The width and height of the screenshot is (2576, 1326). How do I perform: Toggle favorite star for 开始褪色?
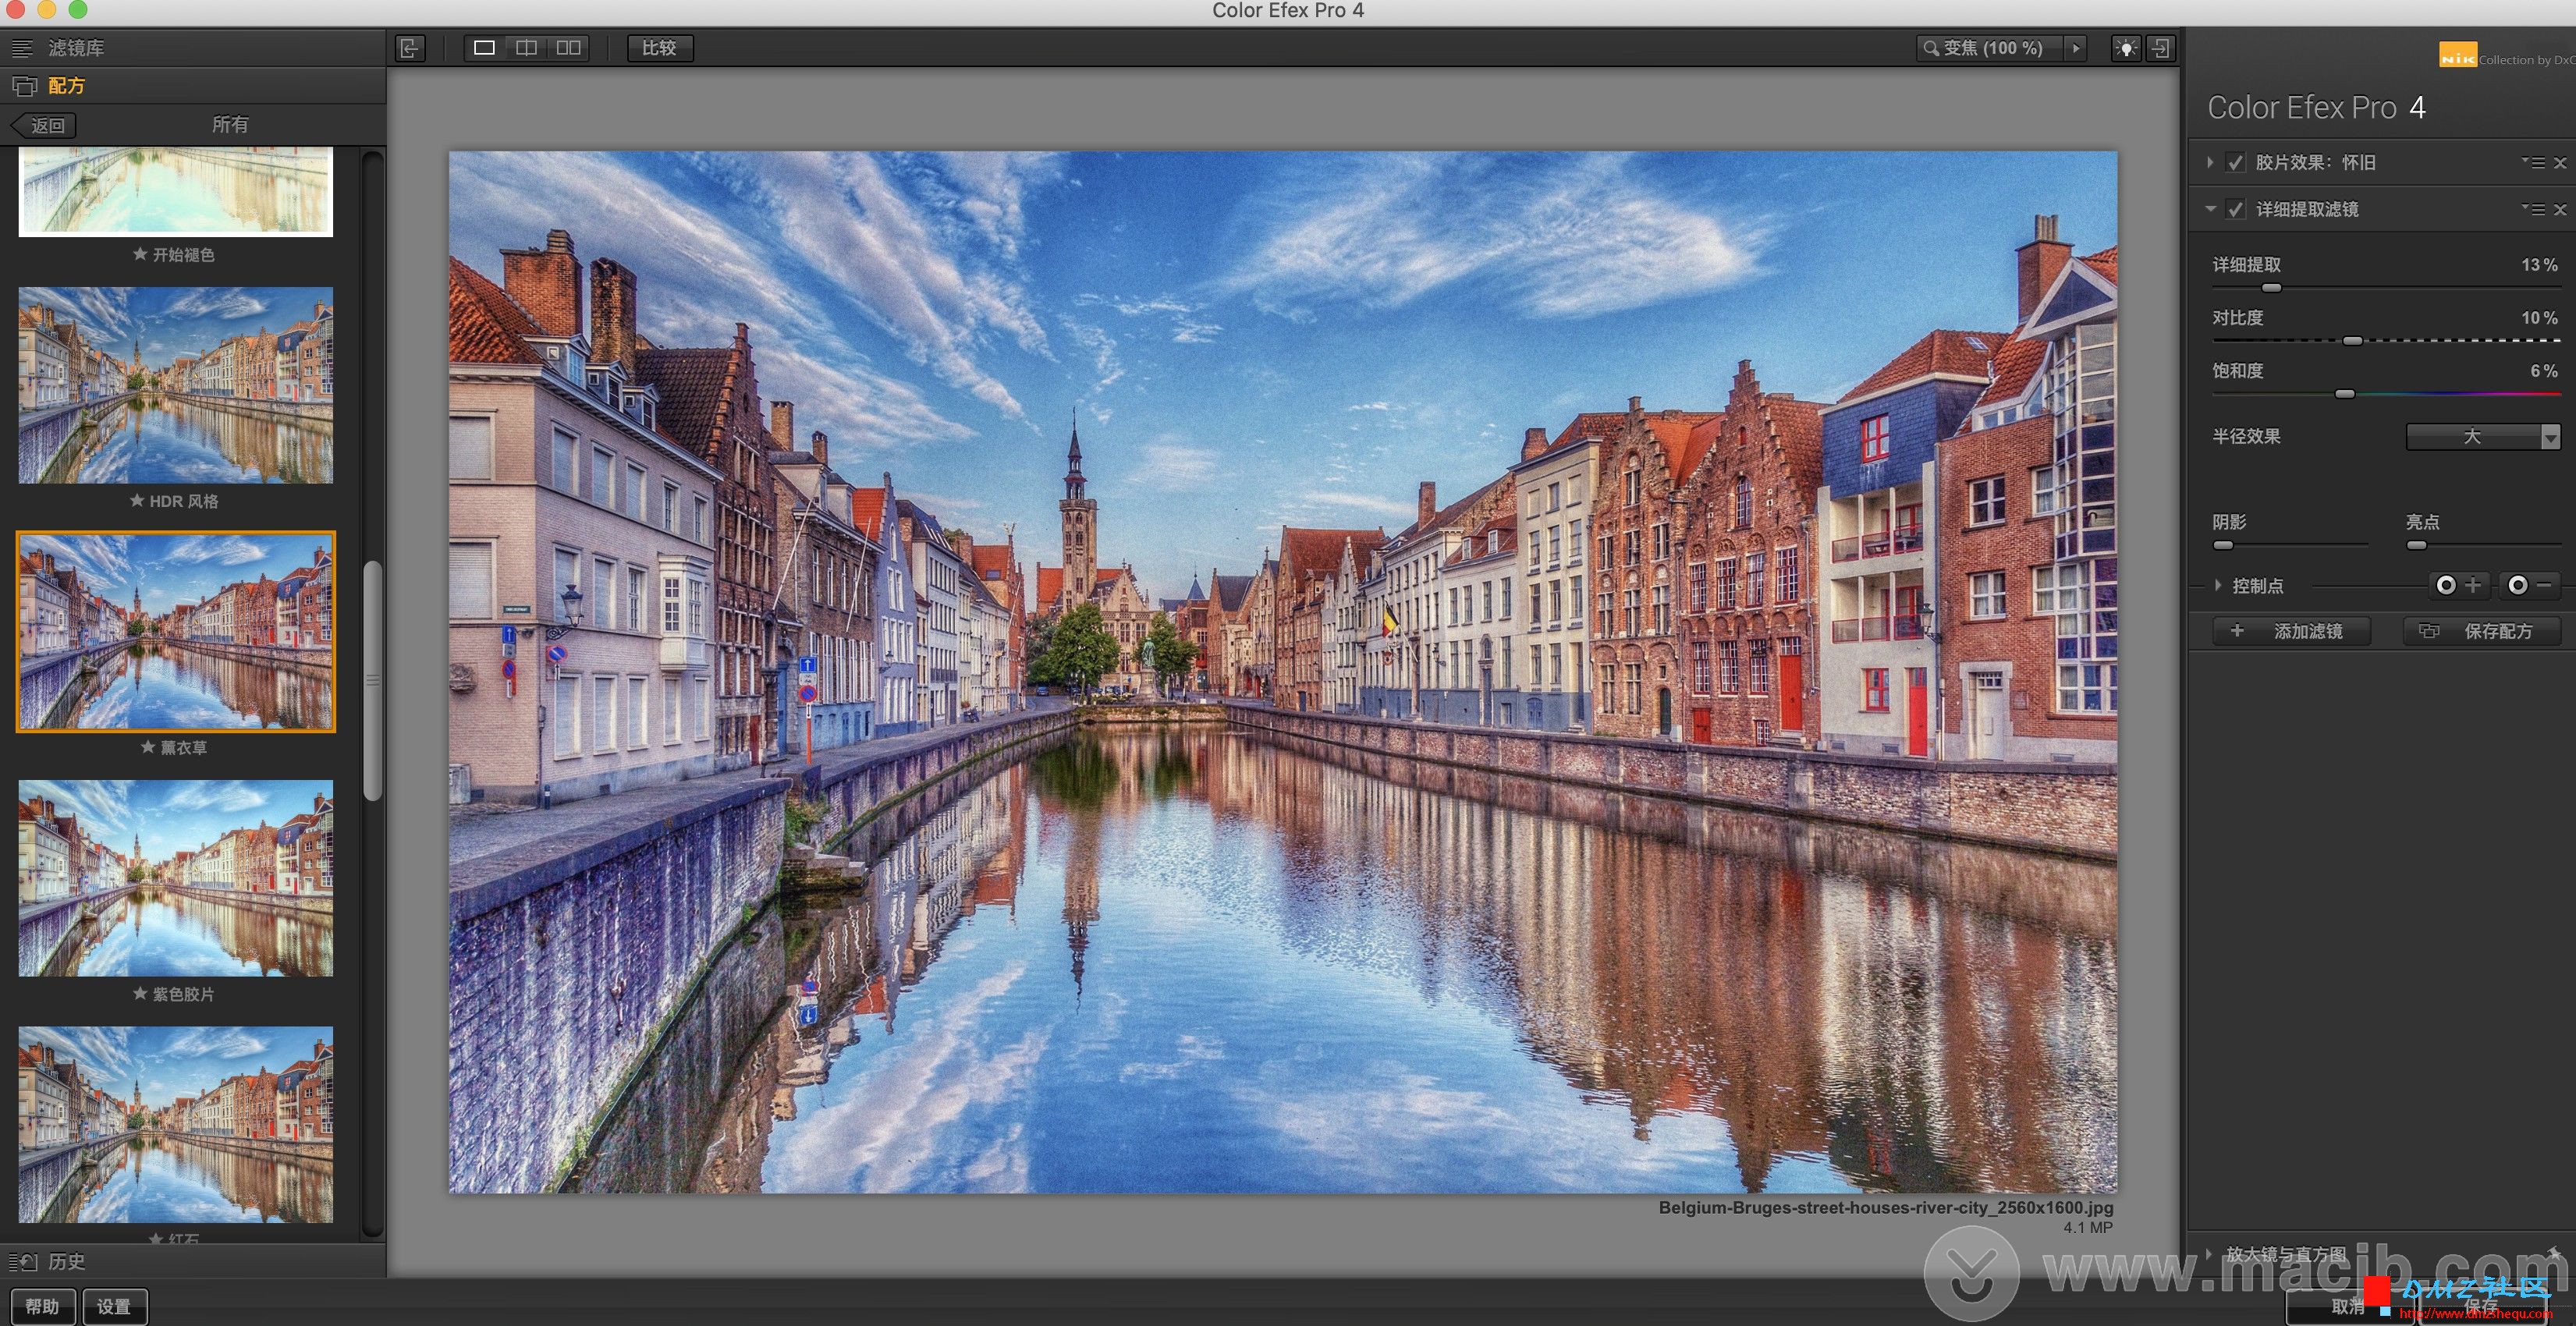click(x=140, y=254)
